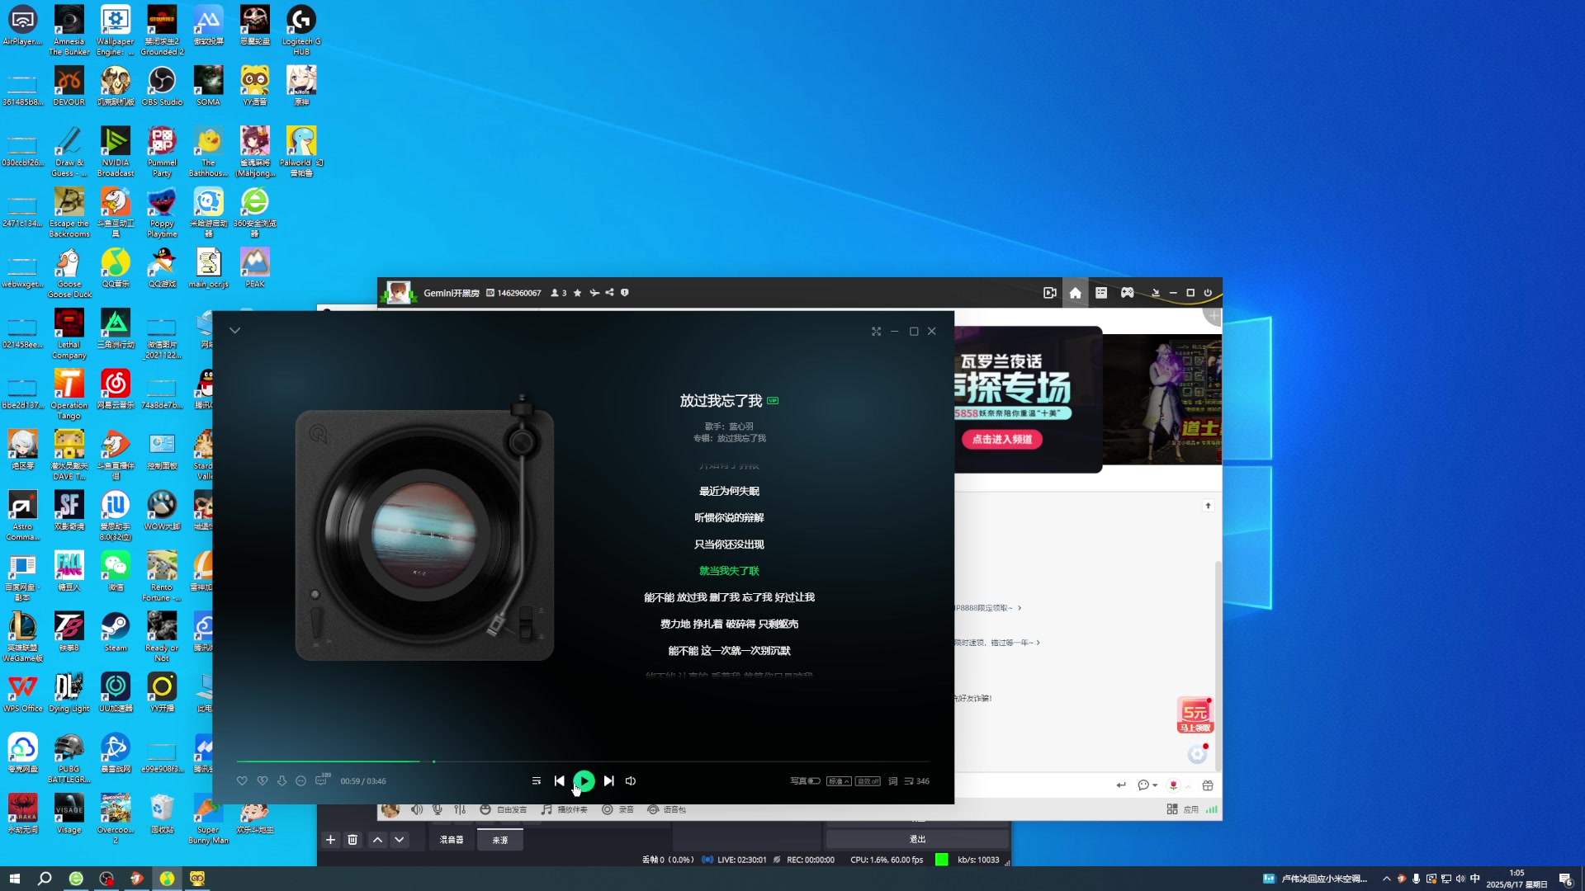This screenshot has width=1585, height=891.
Task: Open the chat bubble dropdown in YY chat
Action: 1147,785
